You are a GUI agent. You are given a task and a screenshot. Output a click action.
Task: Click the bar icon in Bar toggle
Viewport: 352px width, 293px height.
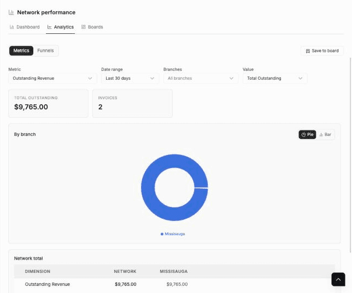(321, 135)
